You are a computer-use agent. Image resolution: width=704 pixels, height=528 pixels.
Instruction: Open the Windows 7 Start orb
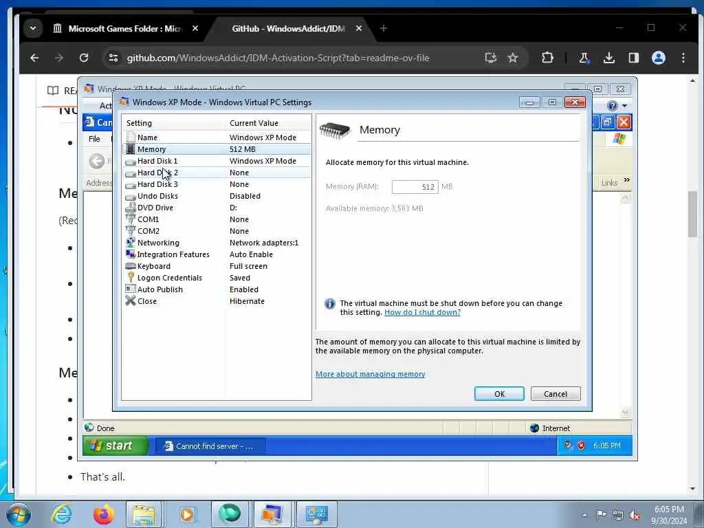19,514
